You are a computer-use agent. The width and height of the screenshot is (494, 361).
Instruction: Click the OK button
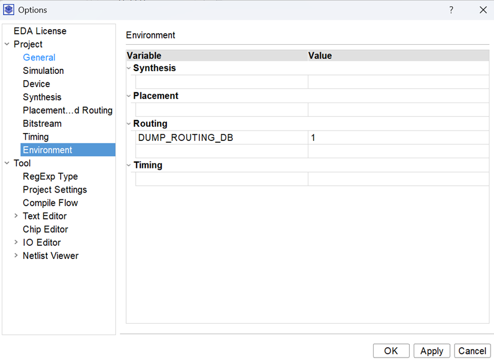pyautogui.click(x=391, y=351)
